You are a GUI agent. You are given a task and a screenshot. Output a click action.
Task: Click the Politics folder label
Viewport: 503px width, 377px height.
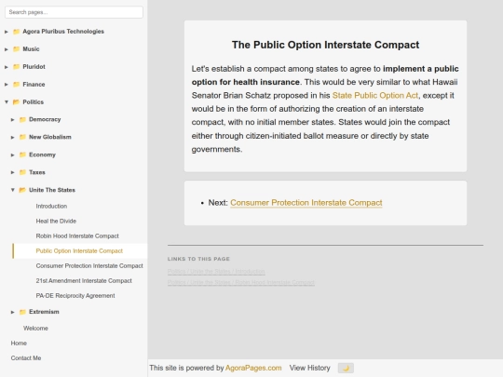(33, 102)
